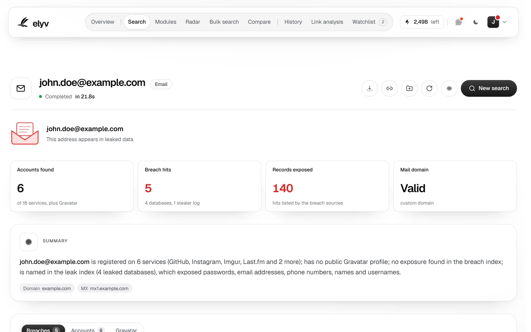Screen dimensions: 531x332
Task: Toggle dark mode moon icon
Action: pyautogui.click(x=476, y=22)
